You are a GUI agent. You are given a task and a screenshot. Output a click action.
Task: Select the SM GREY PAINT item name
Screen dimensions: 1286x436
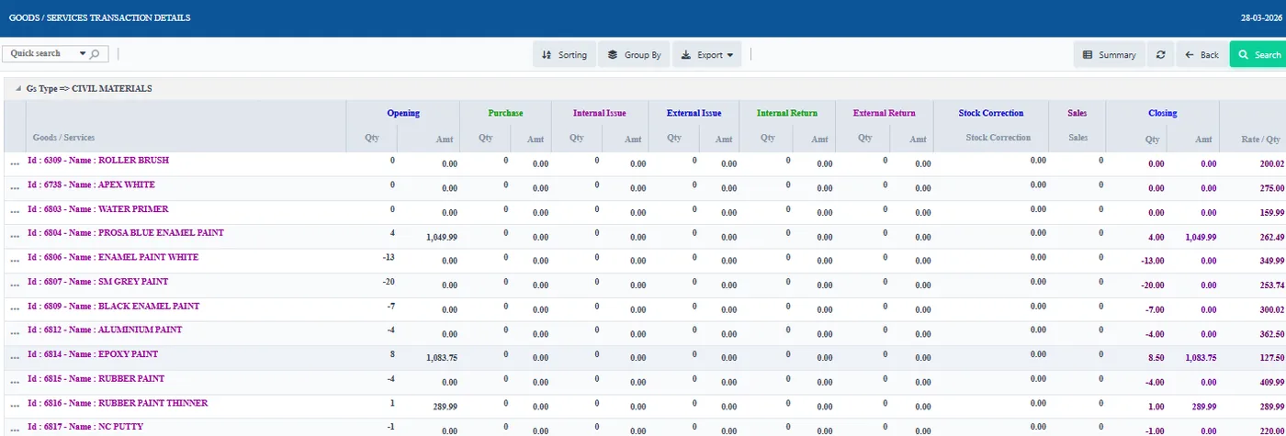(98, 282)
